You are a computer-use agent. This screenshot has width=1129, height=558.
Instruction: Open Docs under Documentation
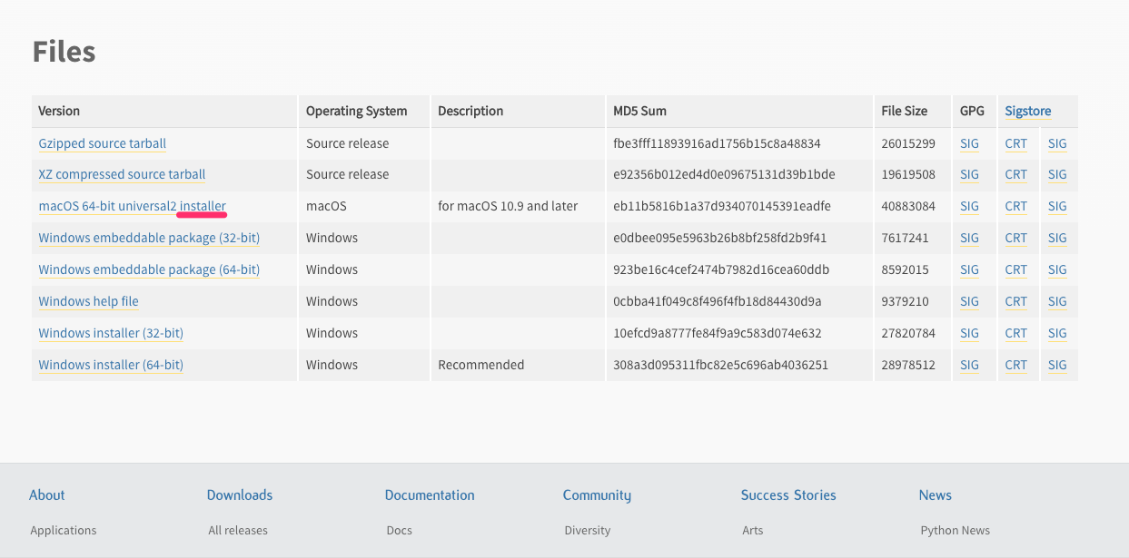[x=400, y=530]
